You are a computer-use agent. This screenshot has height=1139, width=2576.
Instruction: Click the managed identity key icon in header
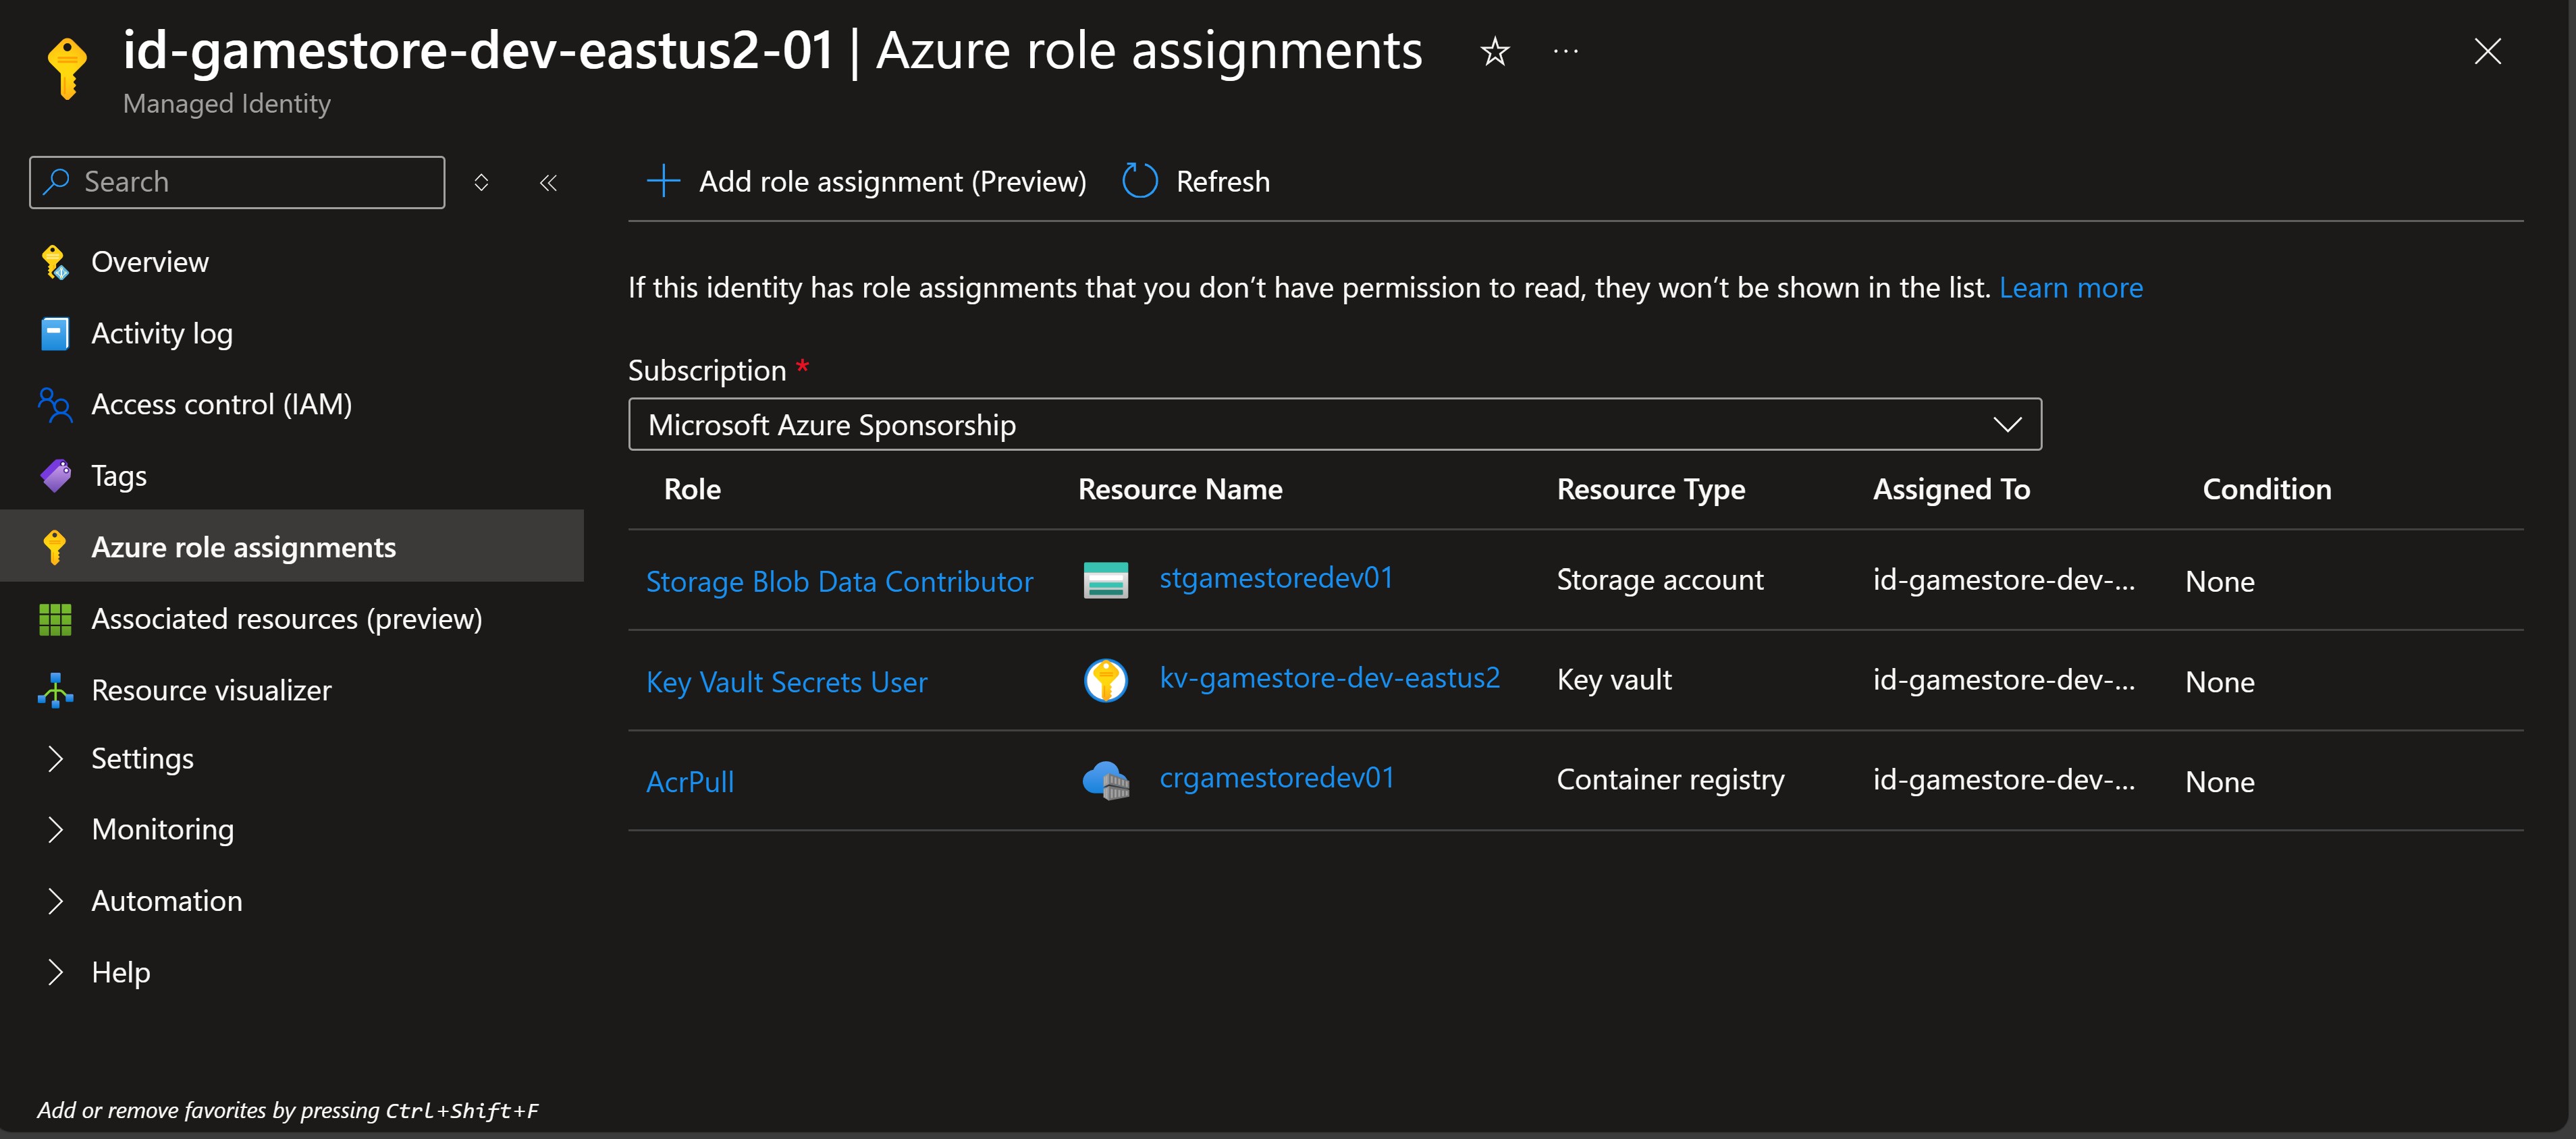pos(67,68)
